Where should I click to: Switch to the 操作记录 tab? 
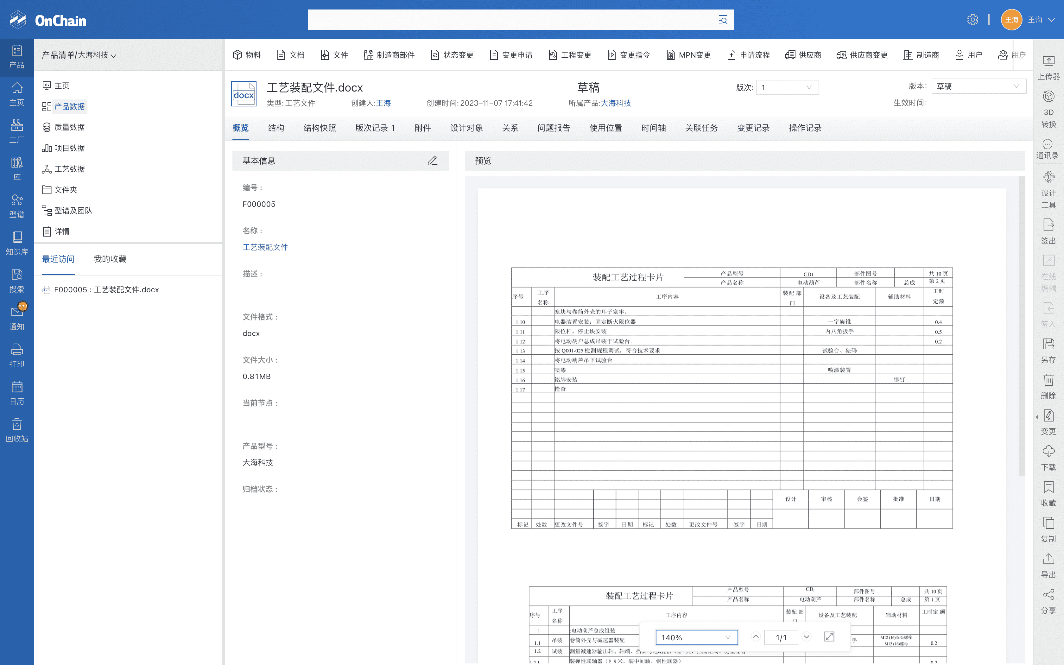point(805,128)
